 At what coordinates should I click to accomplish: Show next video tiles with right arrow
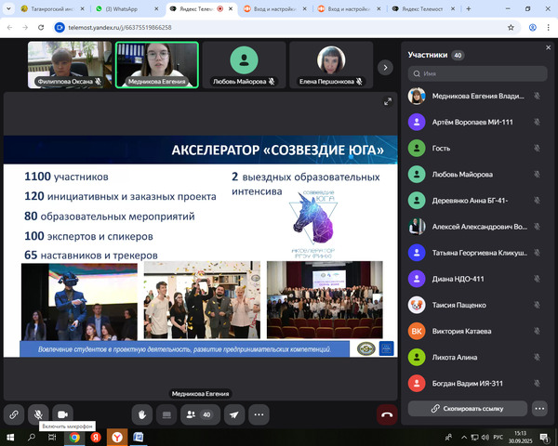pos(385,67)
